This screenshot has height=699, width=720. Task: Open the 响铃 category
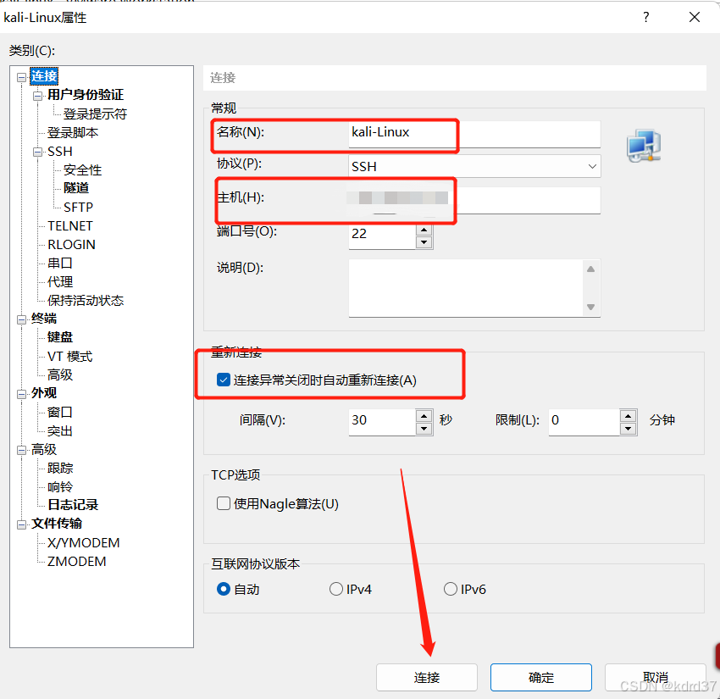(x=59, y=487)
